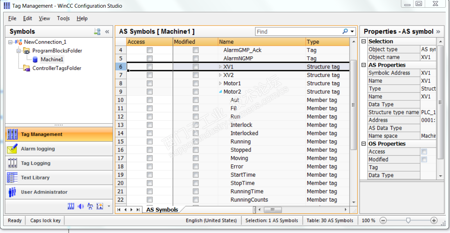
Task: Check Modified box for Run row
Action: coord(196,116)
